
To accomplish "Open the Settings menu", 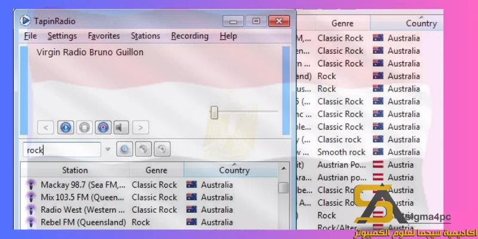I will (62, 36).
